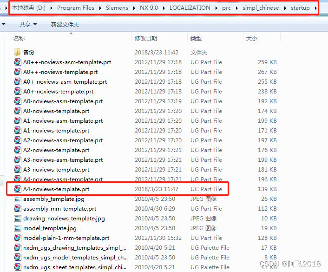Open the 备份 folder icon
The height and width of the screenshot is (272, 328).
(x=17, y=52)
